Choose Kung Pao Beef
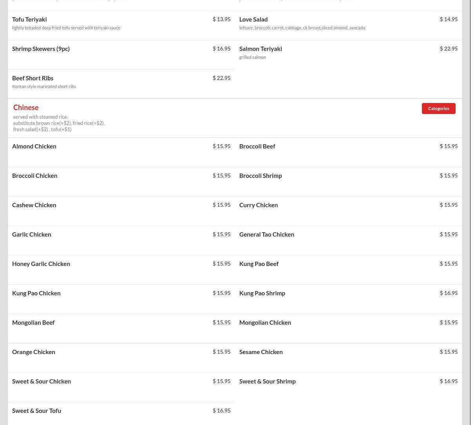This screenshot has width=474, height=425. point(259,264)
